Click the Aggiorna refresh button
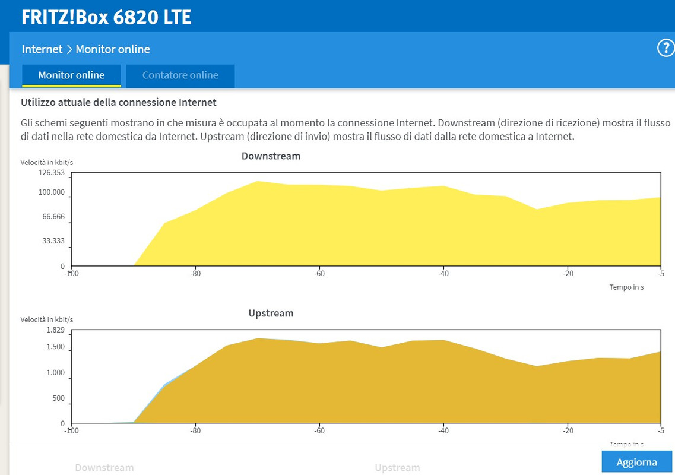 636,462
